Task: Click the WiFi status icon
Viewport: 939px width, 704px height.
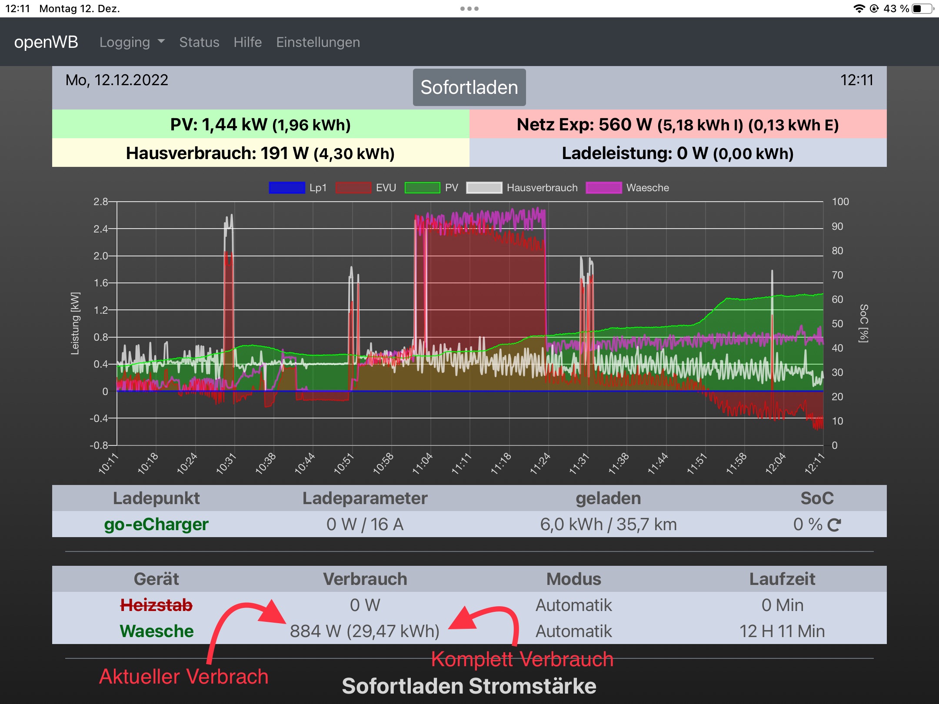Action: tap(859, 9)
